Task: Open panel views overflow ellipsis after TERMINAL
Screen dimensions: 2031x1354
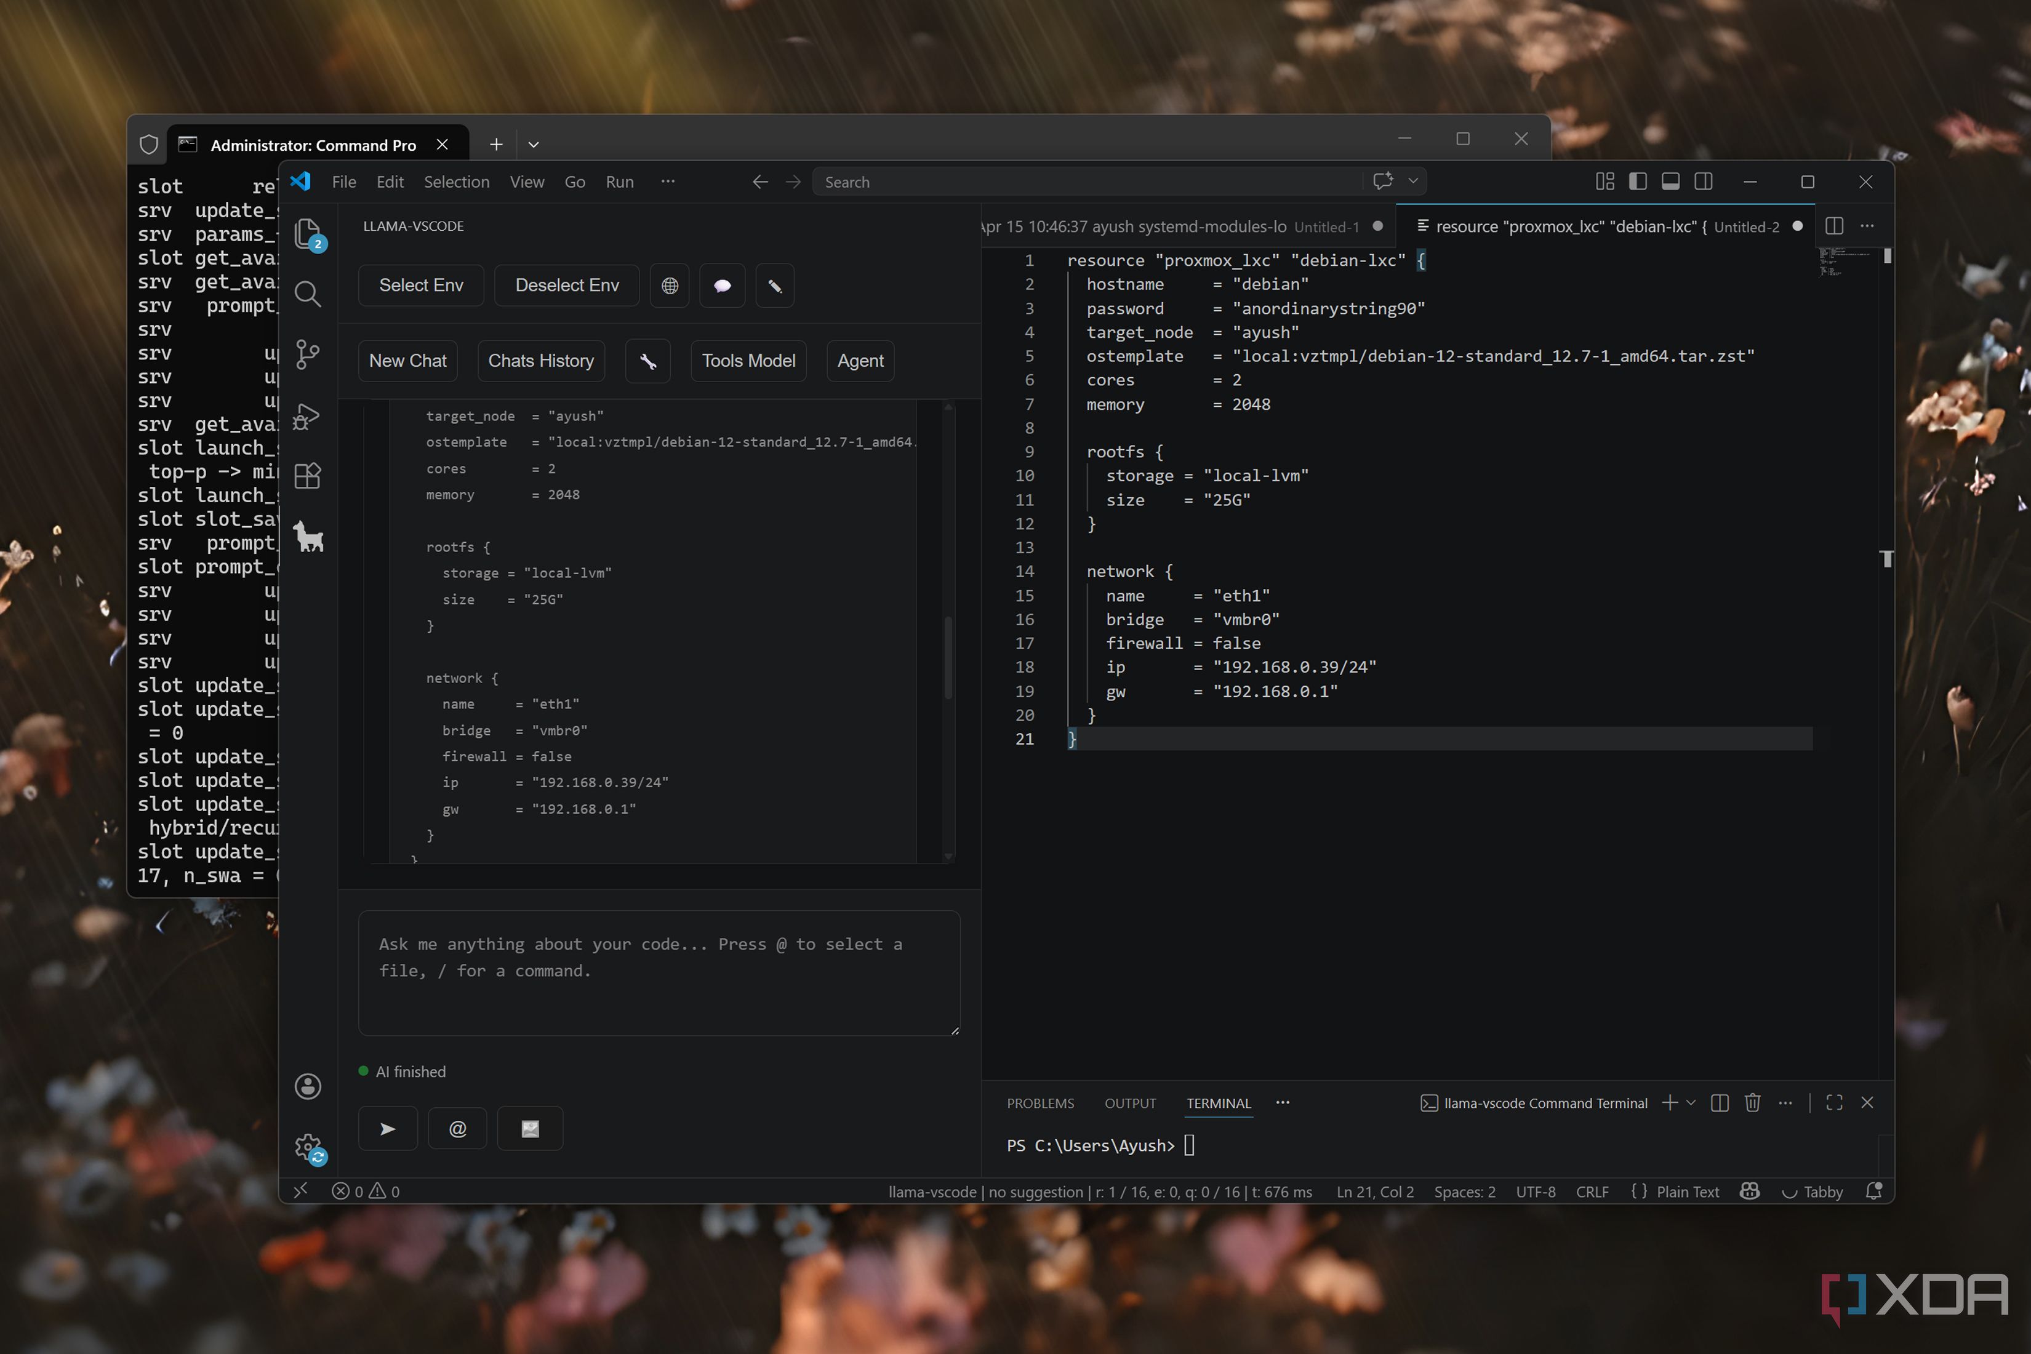Action: (1283, 1103)
